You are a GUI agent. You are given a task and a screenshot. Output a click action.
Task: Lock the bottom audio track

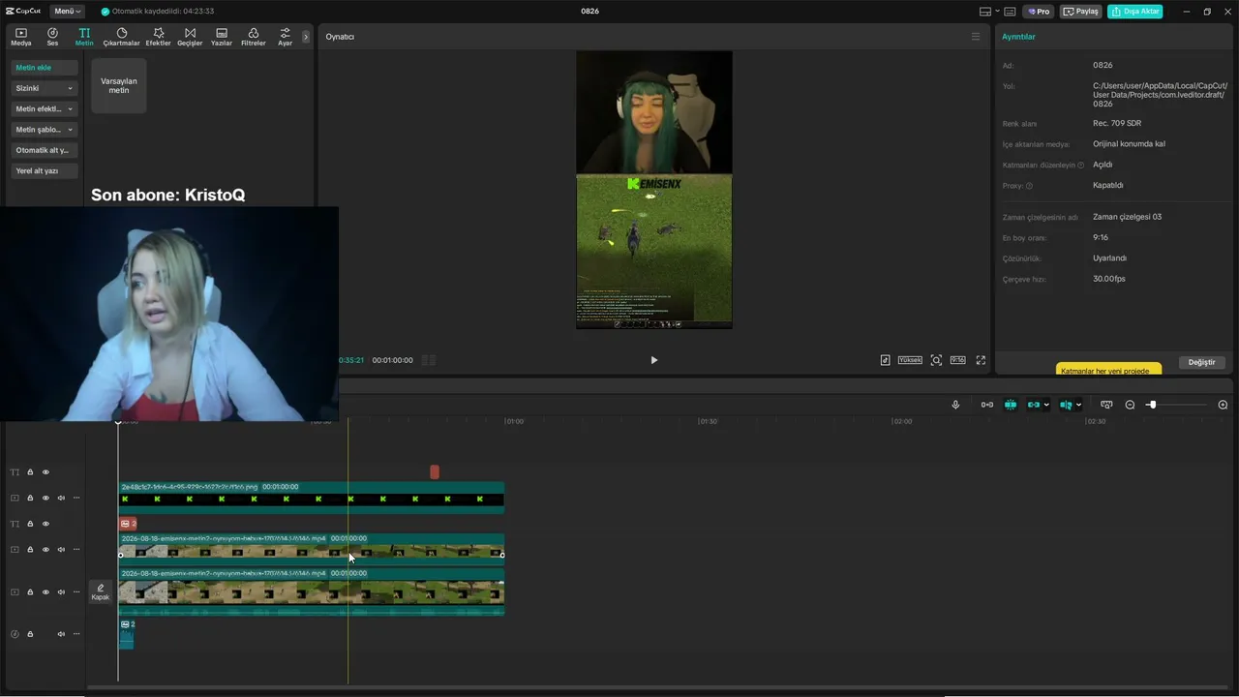point(30,634)
